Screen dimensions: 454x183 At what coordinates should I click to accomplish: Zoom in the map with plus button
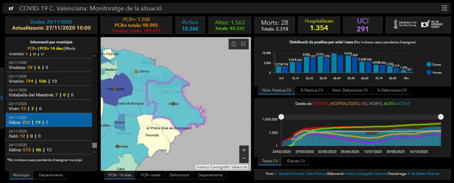pyautogui.click(x=244, y=150)
